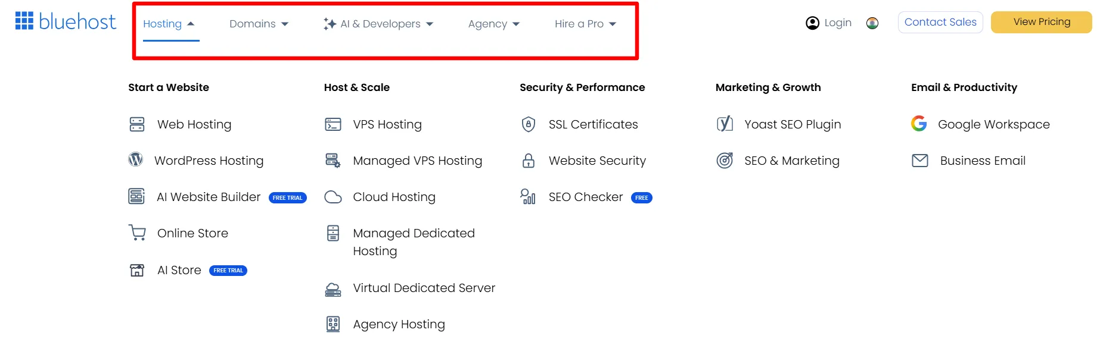
Task: Click the AI Store shop icon
Action: 137,270
